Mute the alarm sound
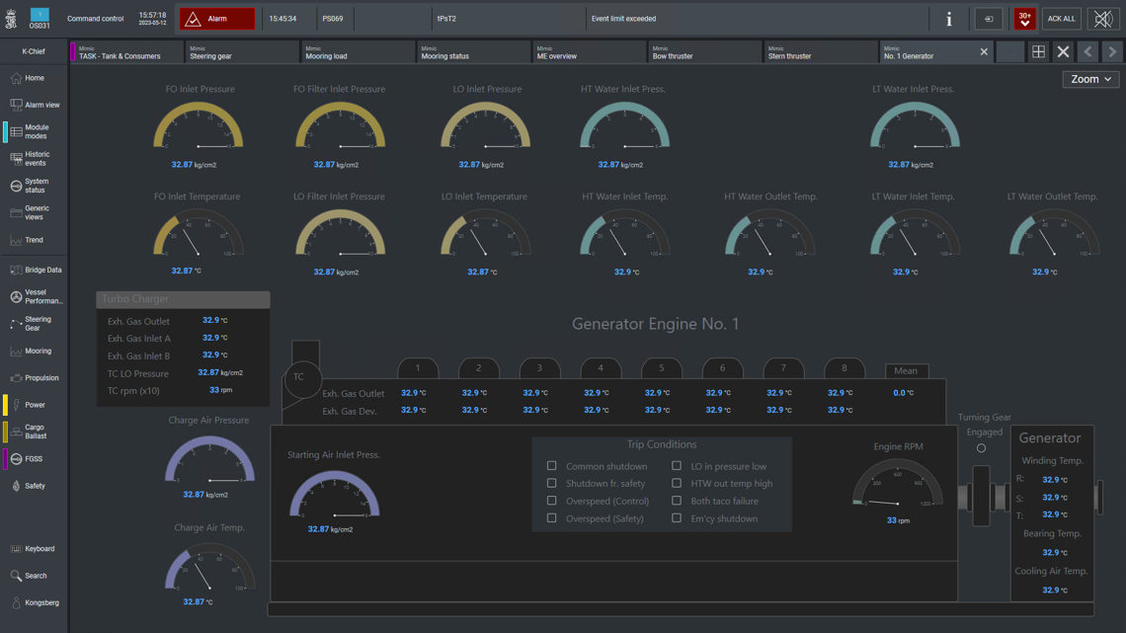 pos(1102,19)
